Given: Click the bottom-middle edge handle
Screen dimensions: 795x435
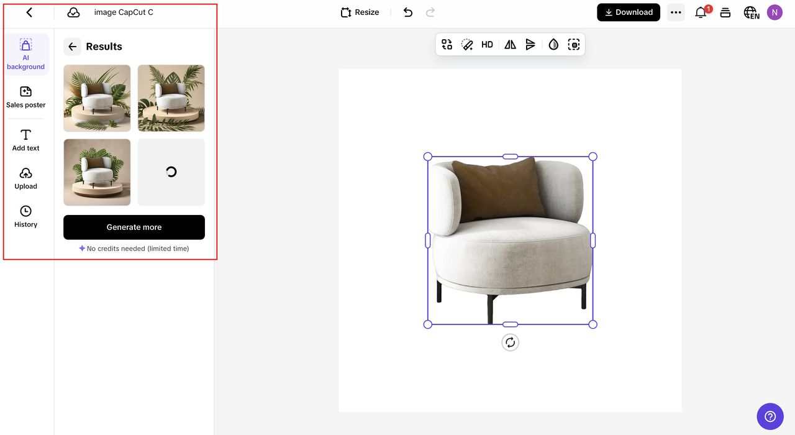Looking at the screenshot, I should (x=510, y=324).
